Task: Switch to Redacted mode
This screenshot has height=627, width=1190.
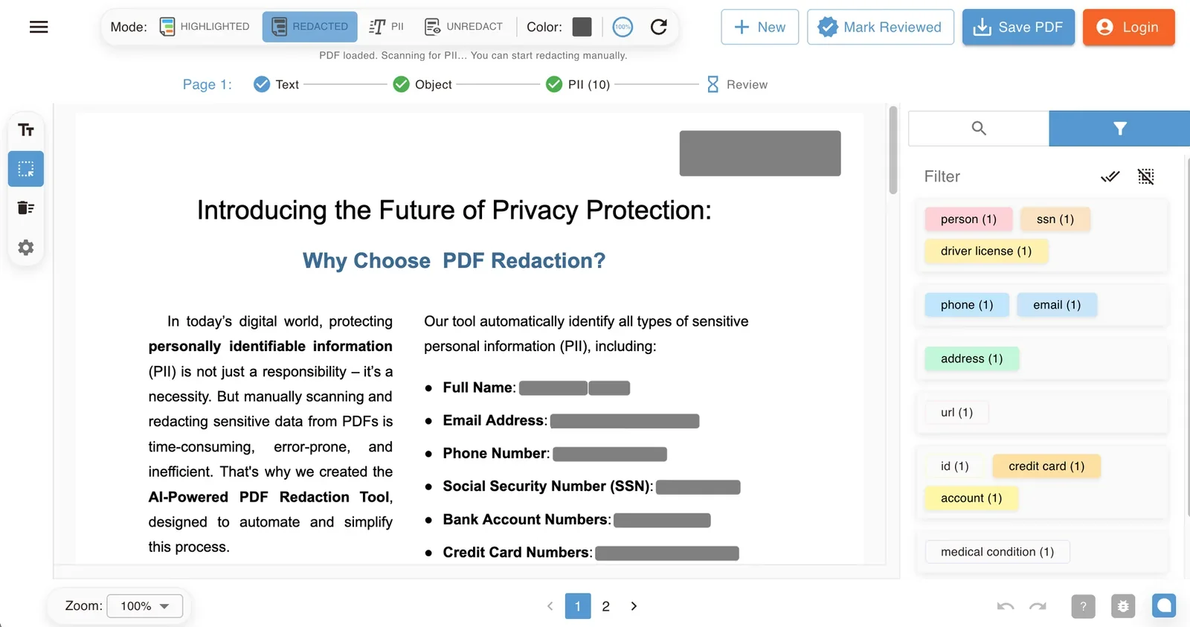Action: [310, 27]
